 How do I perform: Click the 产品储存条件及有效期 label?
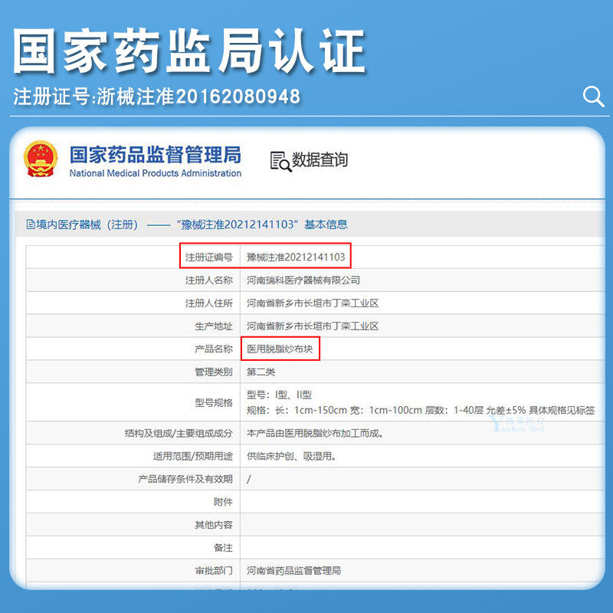(x=185, y=479)
